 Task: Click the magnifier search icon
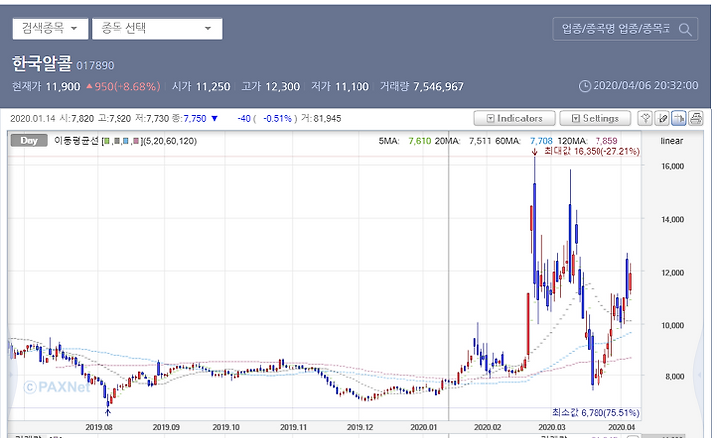(685, 29)
